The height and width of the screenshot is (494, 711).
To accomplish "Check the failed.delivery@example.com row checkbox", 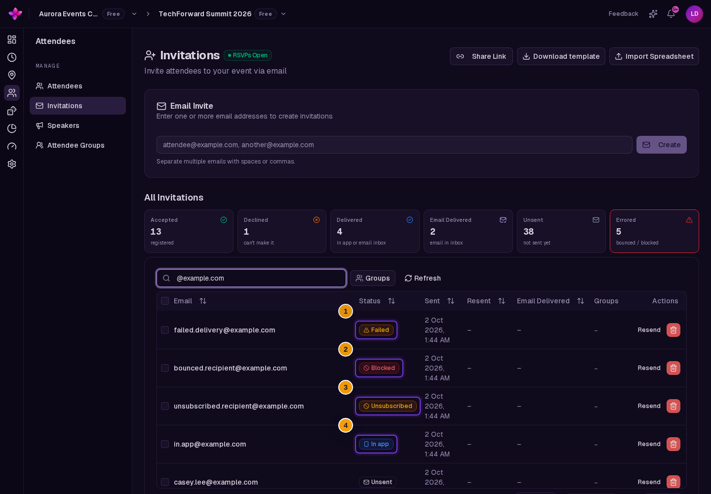I will 165,330.
